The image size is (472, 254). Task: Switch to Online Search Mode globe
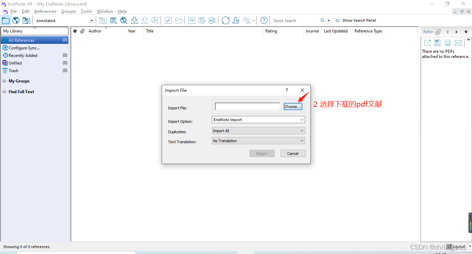click(16, 20)
